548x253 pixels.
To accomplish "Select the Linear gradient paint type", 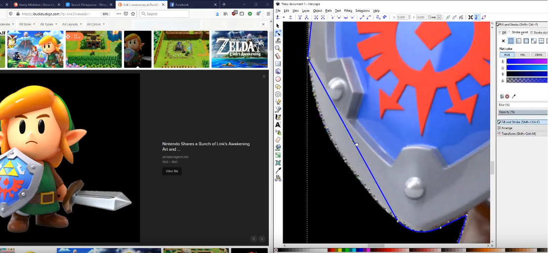I will pos(519,41).
